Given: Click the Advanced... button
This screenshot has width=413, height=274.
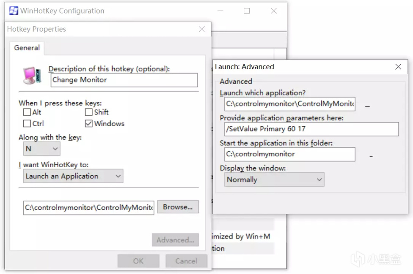Looking at the screenshot, I should tap(176, 240).
